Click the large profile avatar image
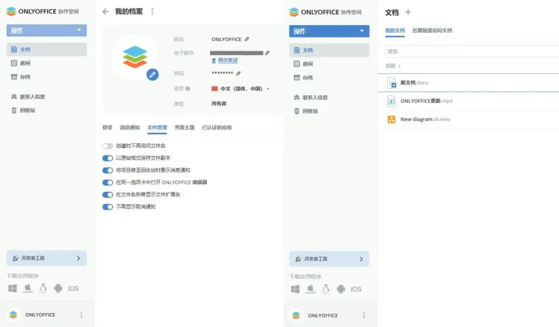Viewport: 559px width, 327px height. click(x=135, y=57)
